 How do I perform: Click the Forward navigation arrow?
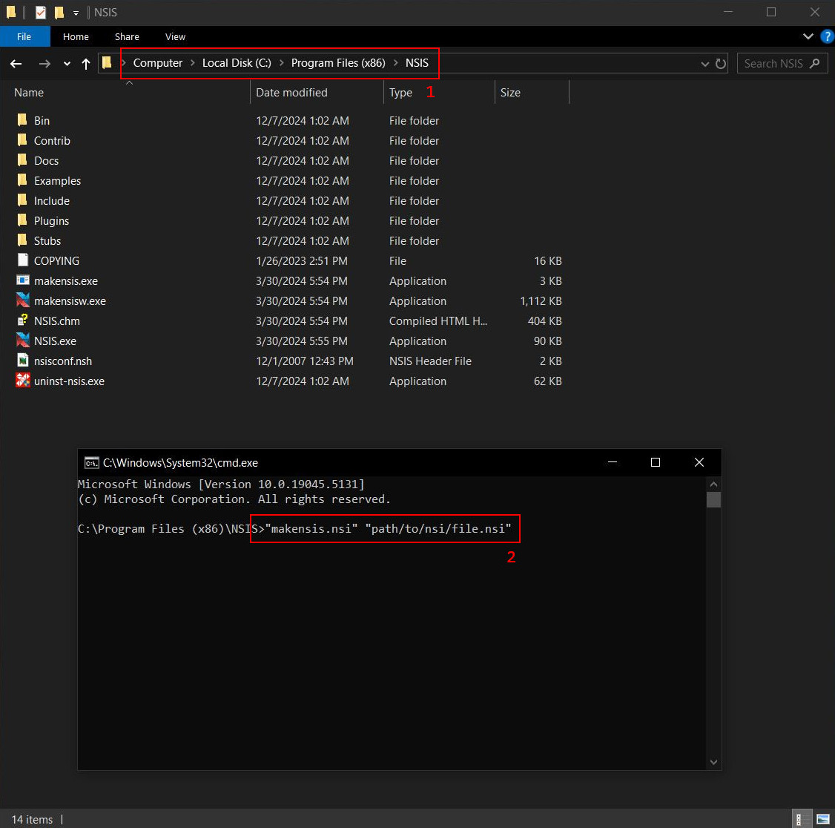44,64
